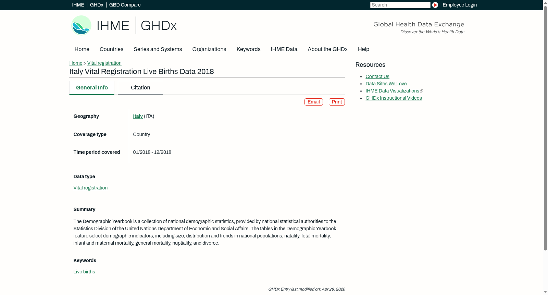Click the Vital registration breadcrumb link
The width and height of the screenshot is (548, 295).
click(104, 63)
